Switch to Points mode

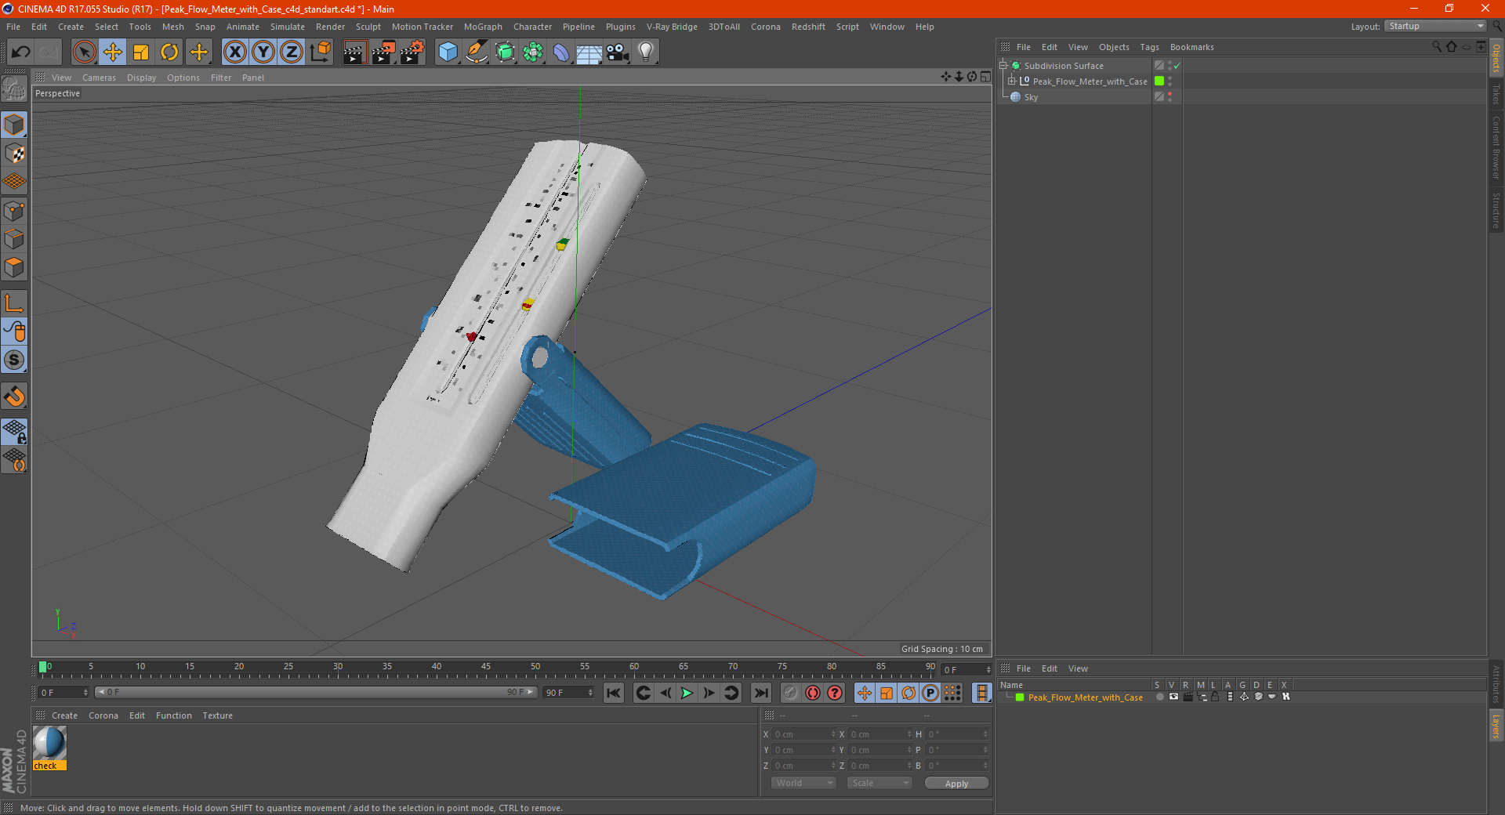click(x=14, y=211)
